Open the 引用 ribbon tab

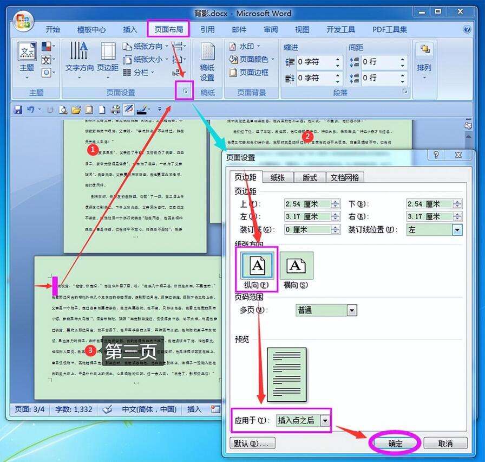coord(207,30)
